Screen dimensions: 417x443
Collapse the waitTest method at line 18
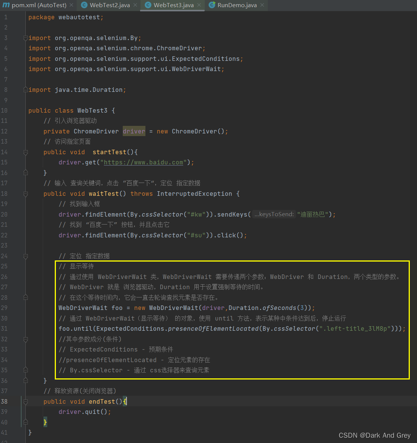pyautogui.click(x=25, y=194)
